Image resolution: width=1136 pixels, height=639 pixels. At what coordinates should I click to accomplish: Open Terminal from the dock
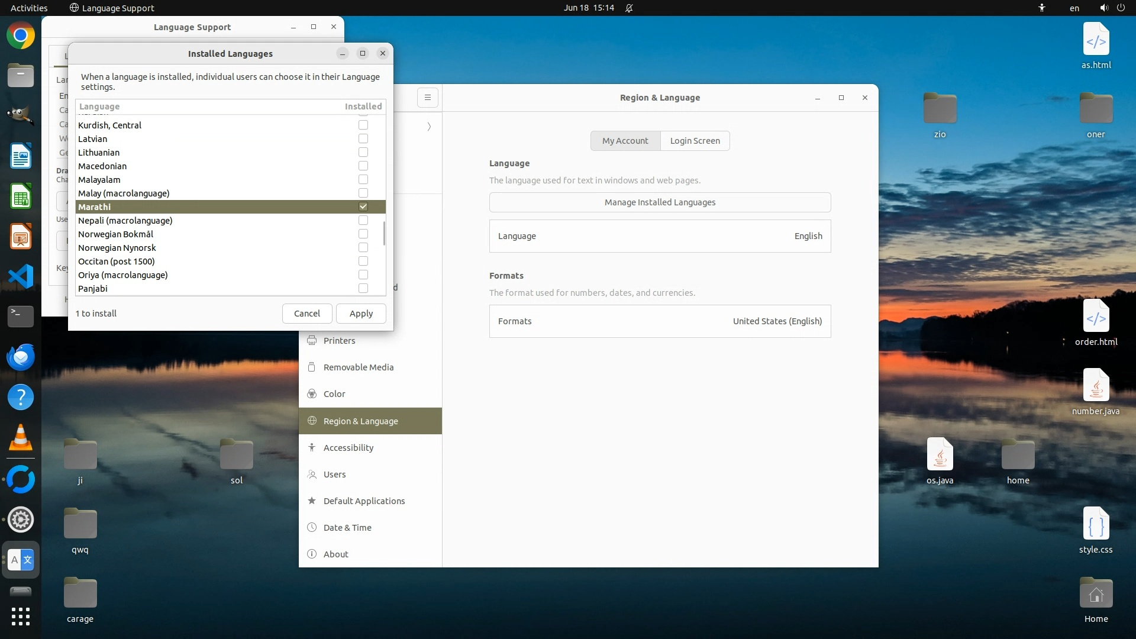pyautogui.click(x=21, y=316)
